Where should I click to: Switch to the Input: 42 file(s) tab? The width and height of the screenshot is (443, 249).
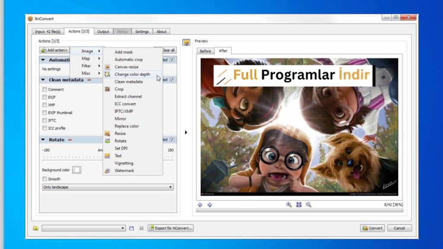(48, 32)
